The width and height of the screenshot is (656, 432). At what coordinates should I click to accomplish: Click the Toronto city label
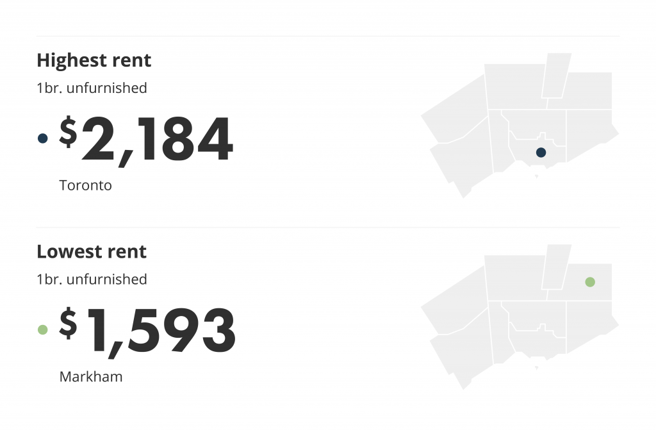(85, 185)
